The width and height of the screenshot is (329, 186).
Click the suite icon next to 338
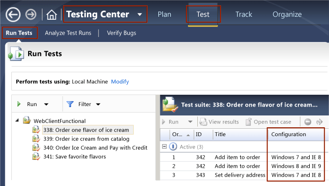tap(36, 130)
